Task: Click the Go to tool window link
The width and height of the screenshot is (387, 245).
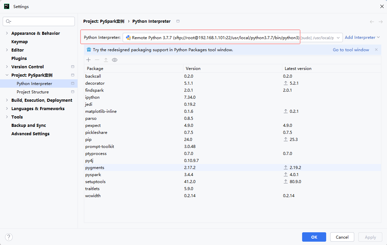Action: coord(351,50)
